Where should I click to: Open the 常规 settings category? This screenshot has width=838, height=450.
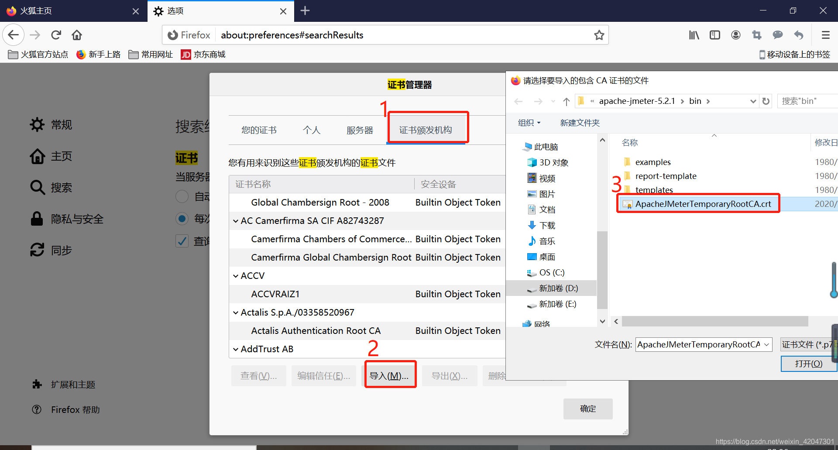pyautogui.click(x=51, y=125)
